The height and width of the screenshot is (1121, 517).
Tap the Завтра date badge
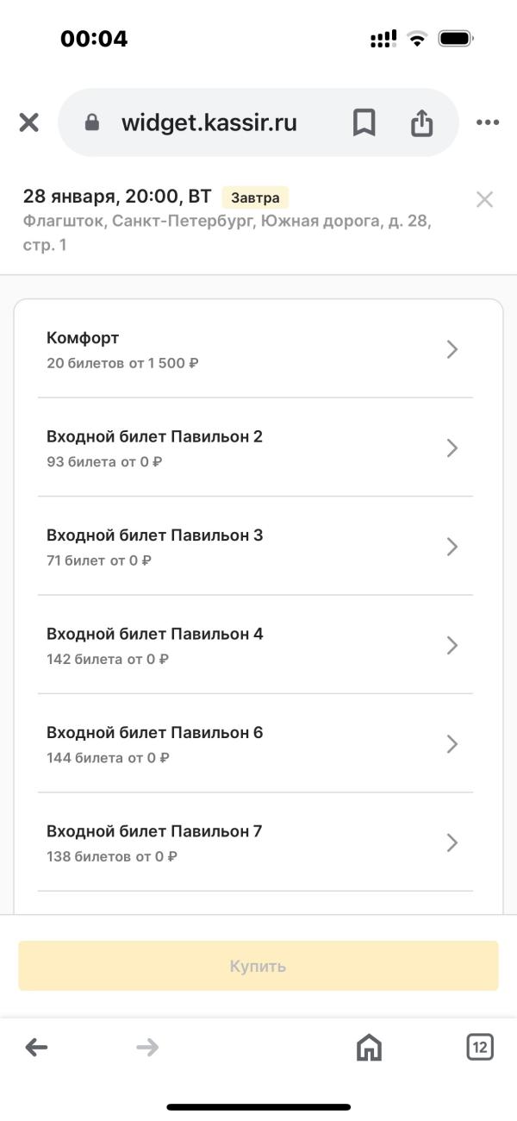(x=255, y=197)
